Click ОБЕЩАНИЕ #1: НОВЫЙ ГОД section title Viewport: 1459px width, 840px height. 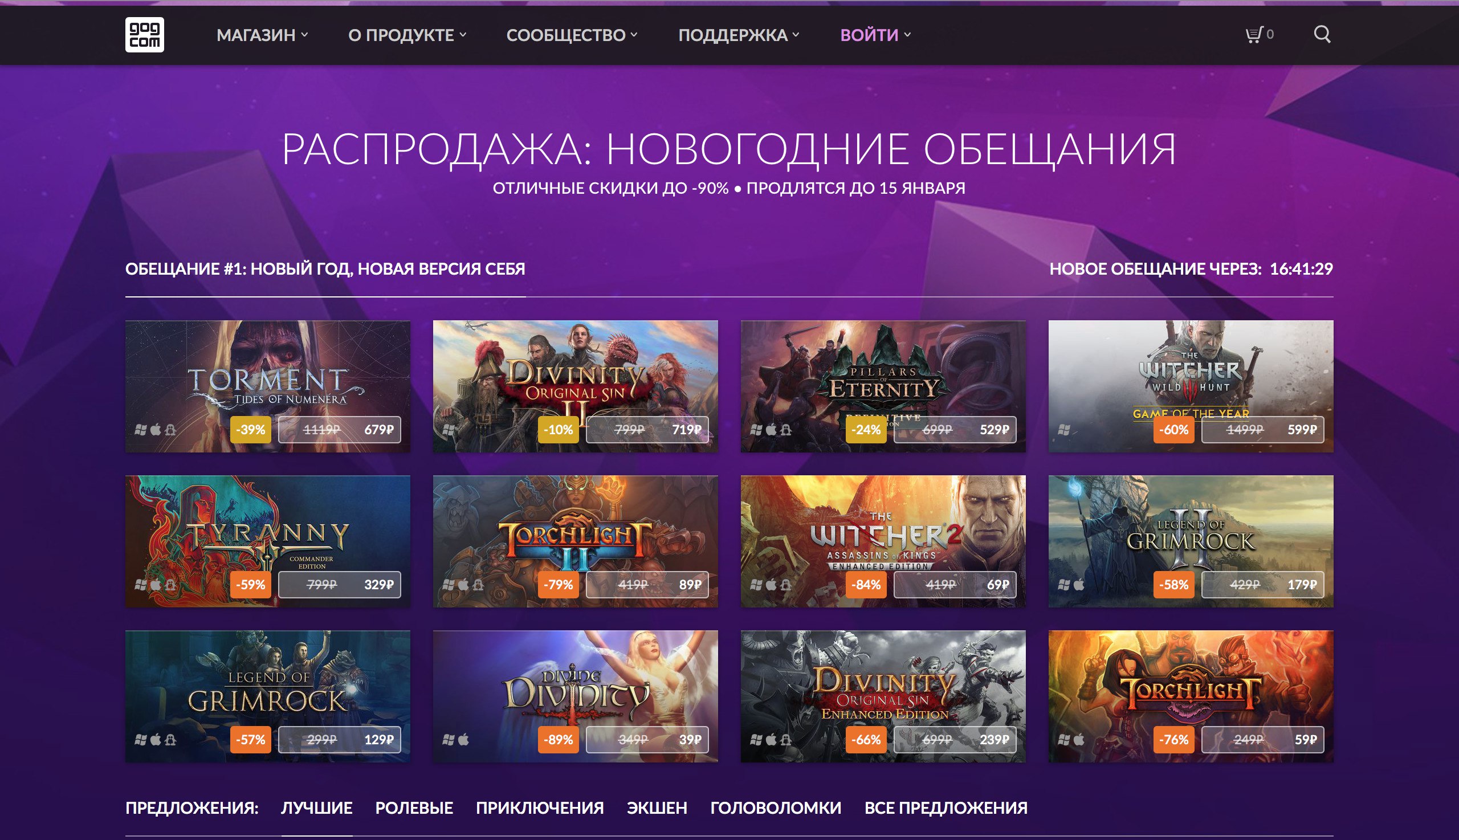[325, 269]
